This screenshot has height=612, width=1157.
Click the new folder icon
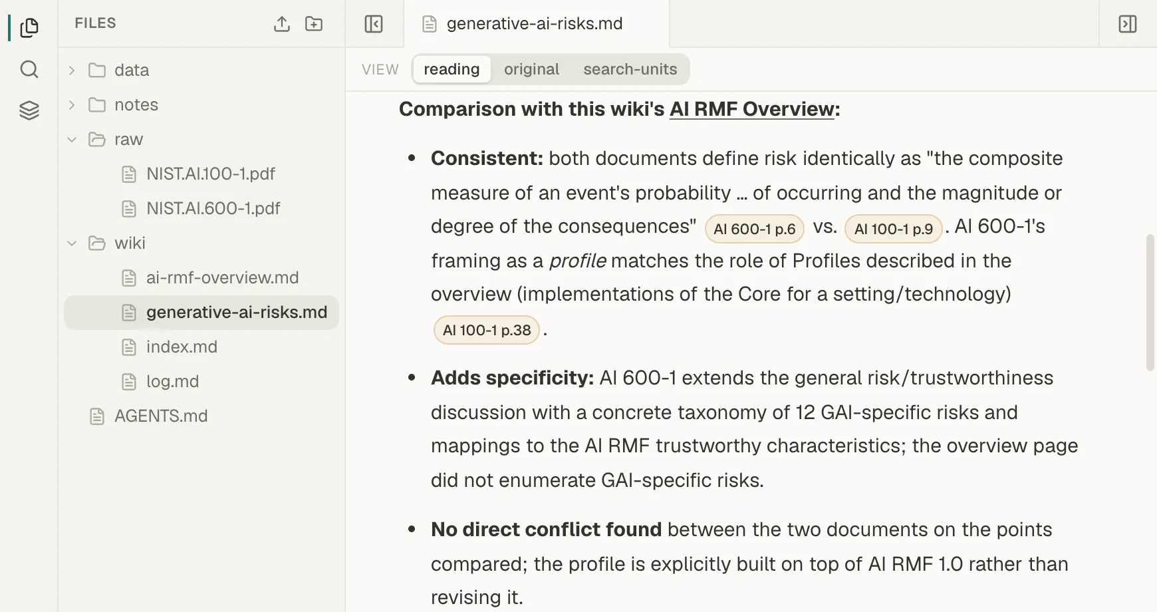[x=314, y=24]
